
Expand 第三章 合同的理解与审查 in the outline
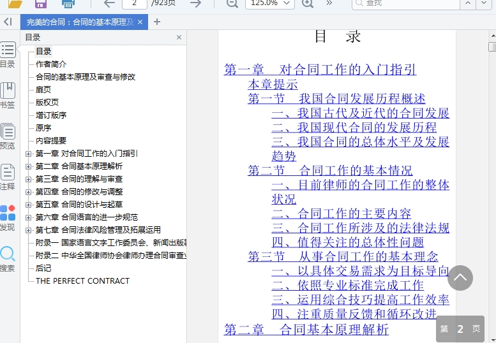(29, 179)
